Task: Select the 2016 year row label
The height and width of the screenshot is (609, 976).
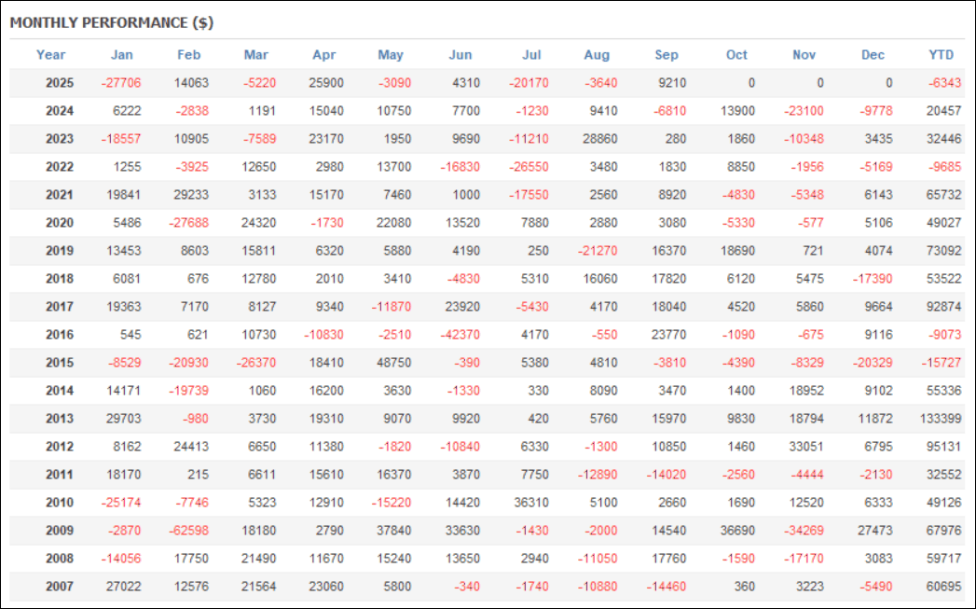Action: (60, 335)
